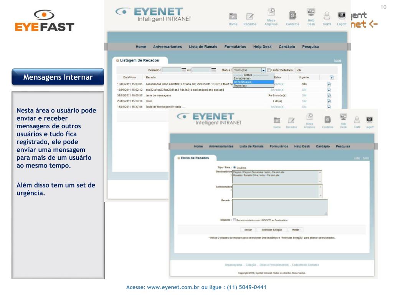
Task: Click reply icon on 'Teste de Mensagem Enviada' row
Action: click(329, 107)
